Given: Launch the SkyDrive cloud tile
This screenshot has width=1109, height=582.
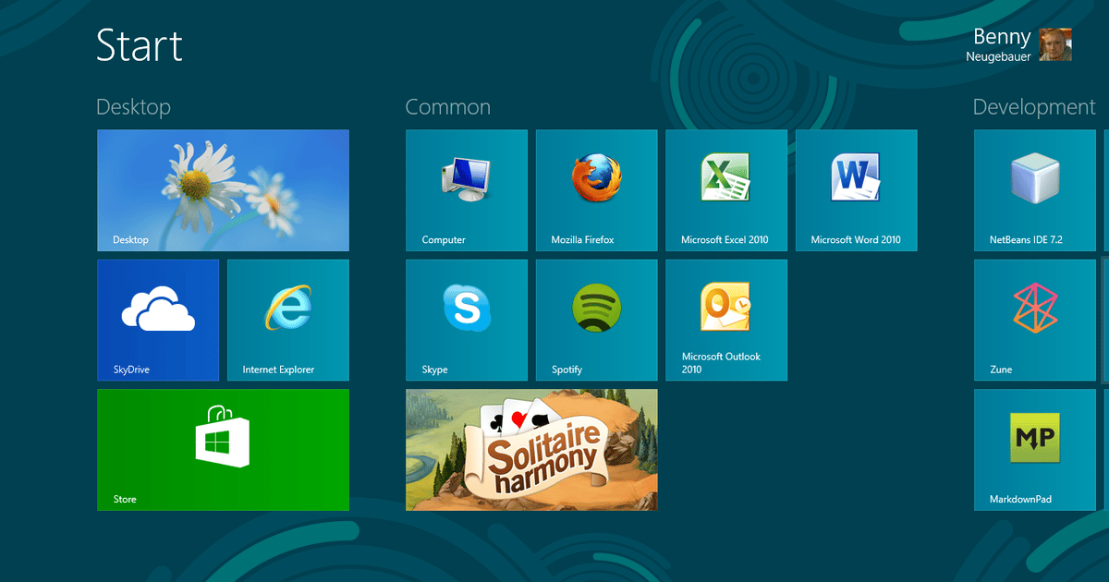Looking at the screenshot, I should point(158,320).
